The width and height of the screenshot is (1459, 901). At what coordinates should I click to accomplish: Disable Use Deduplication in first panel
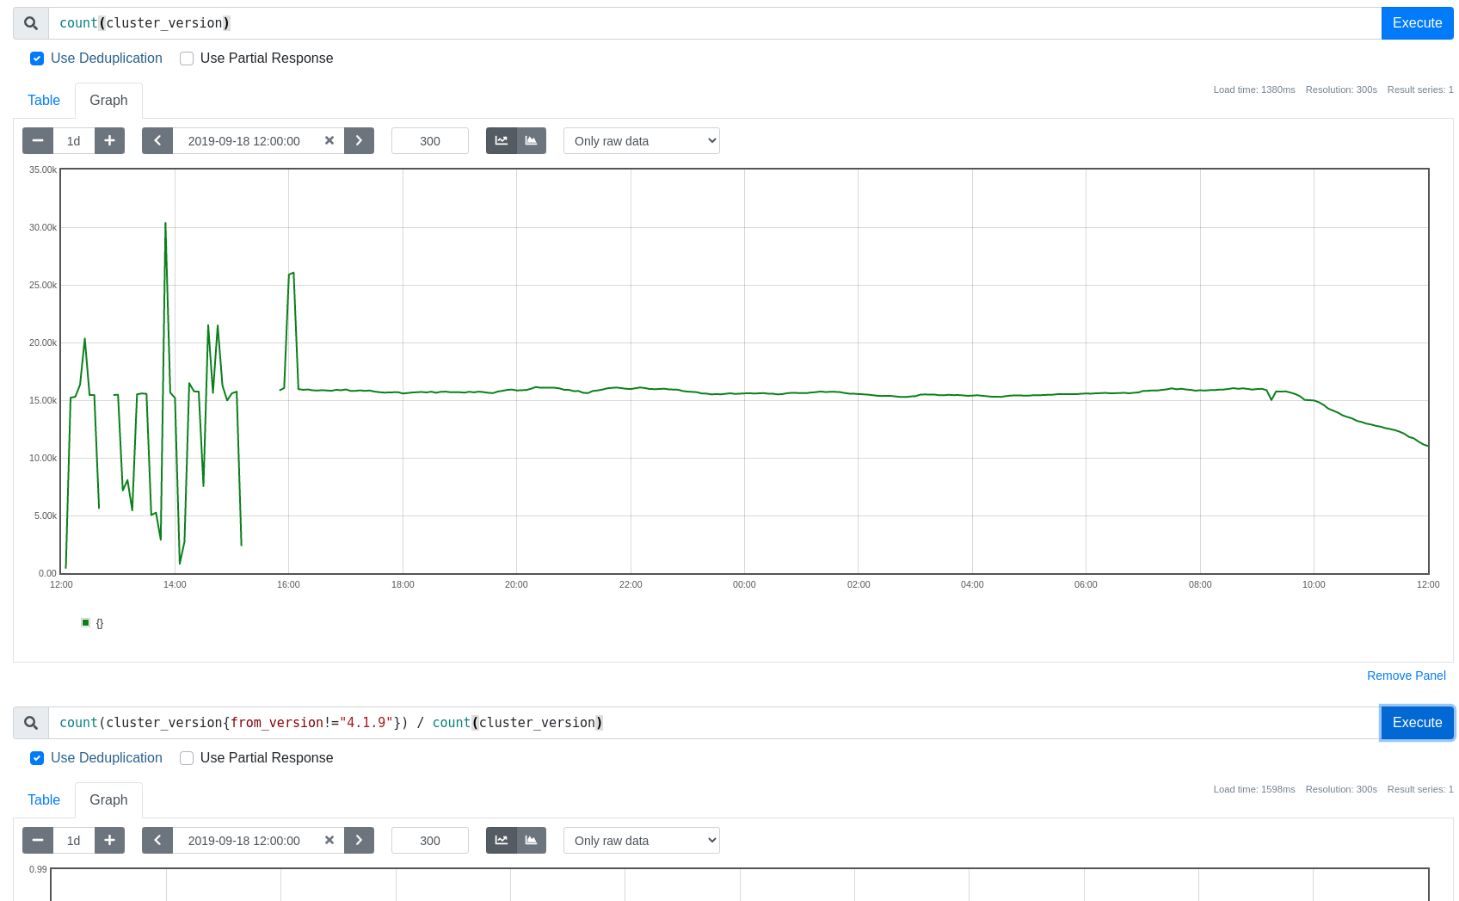(x=37, y=59)
